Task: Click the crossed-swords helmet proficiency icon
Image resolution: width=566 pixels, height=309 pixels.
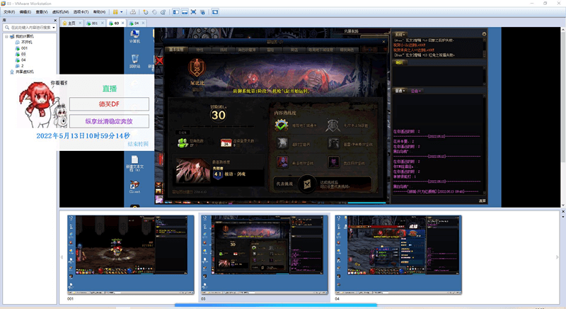Action: coord(333,125)
